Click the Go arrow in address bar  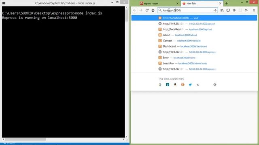point(215,10)
